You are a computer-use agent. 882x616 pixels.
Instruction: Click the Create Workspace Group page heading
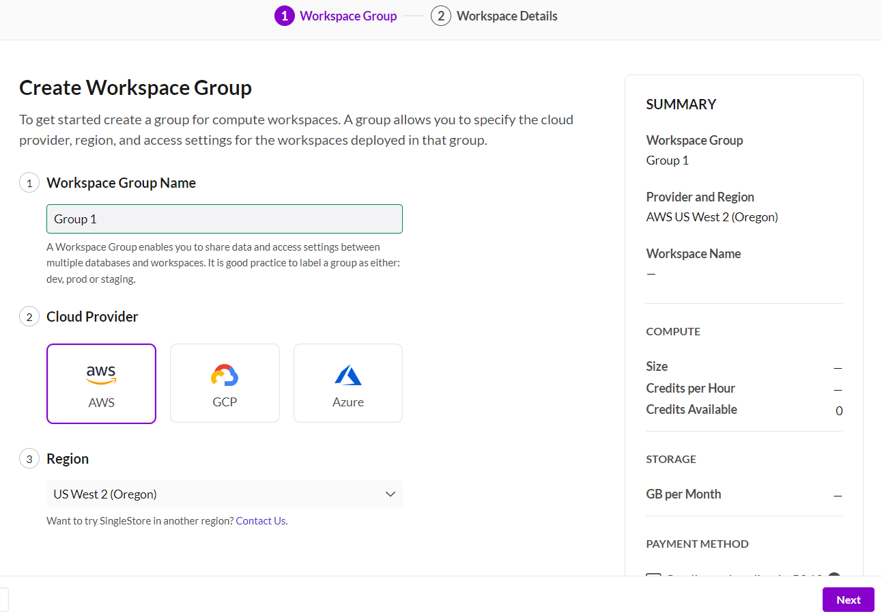(x=135, y=88)
